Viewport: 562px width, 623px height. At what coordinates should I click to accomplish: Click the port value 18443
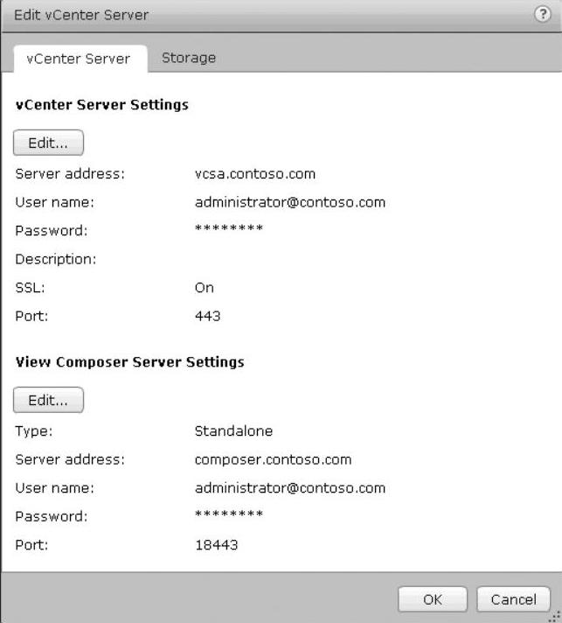point(216,545)
